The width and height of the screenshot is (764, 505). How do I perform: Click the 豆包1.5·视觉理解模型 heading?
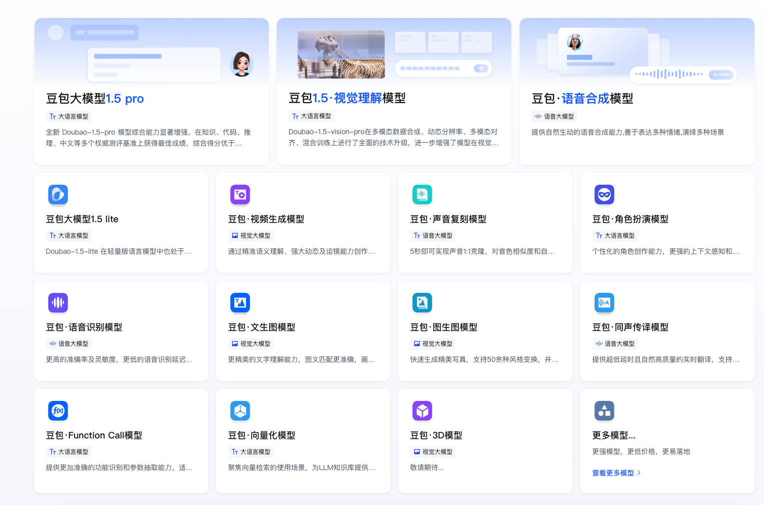347,98
